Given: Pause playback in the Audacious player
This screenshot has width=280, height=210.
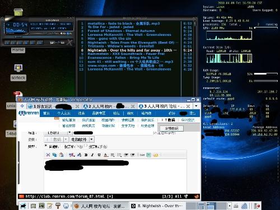Looking at the screenshot, I should pos(20,43).
